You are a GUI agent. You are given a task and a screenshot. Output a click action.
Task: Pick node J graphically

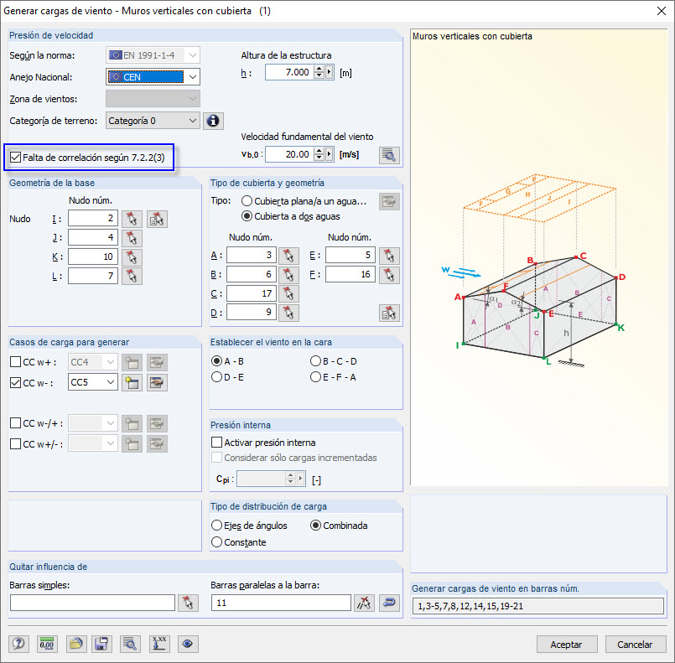coord(132,238)
